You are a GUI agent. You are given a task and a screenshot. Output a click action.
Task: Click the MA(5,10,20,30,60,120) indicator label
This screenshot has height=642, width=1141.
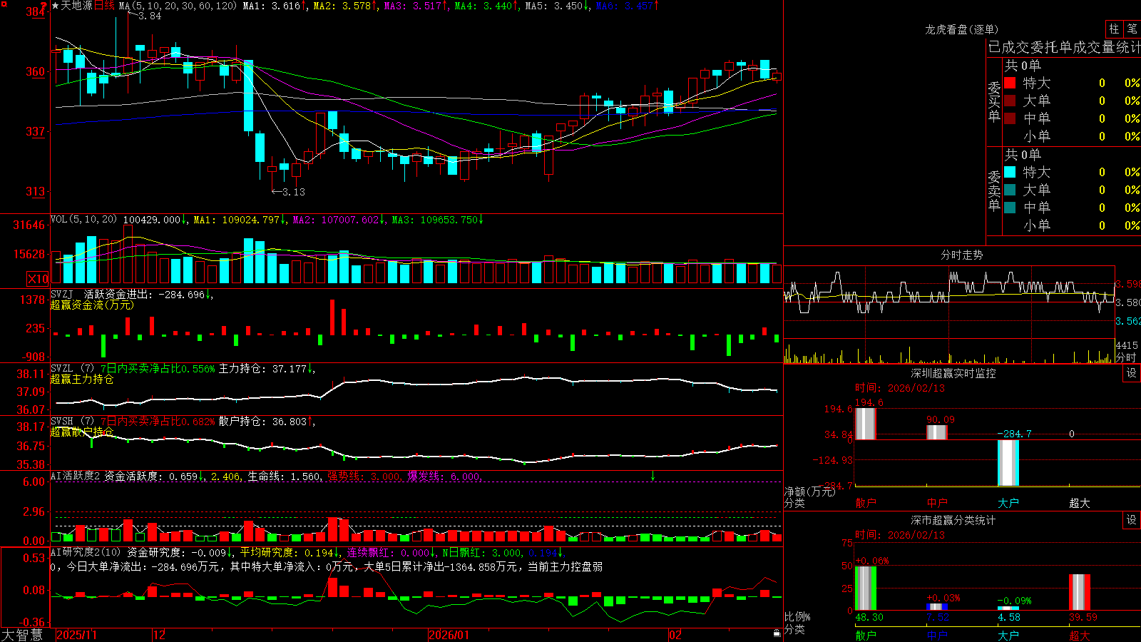pyautogui.click(x=178, y=6)
